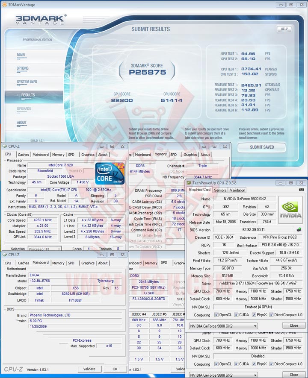Image resolution: width=308 pixels, height=378 pixels.
Task: Click the CPU-Z title icon of the Mainboard window
Action: (5, 255)
